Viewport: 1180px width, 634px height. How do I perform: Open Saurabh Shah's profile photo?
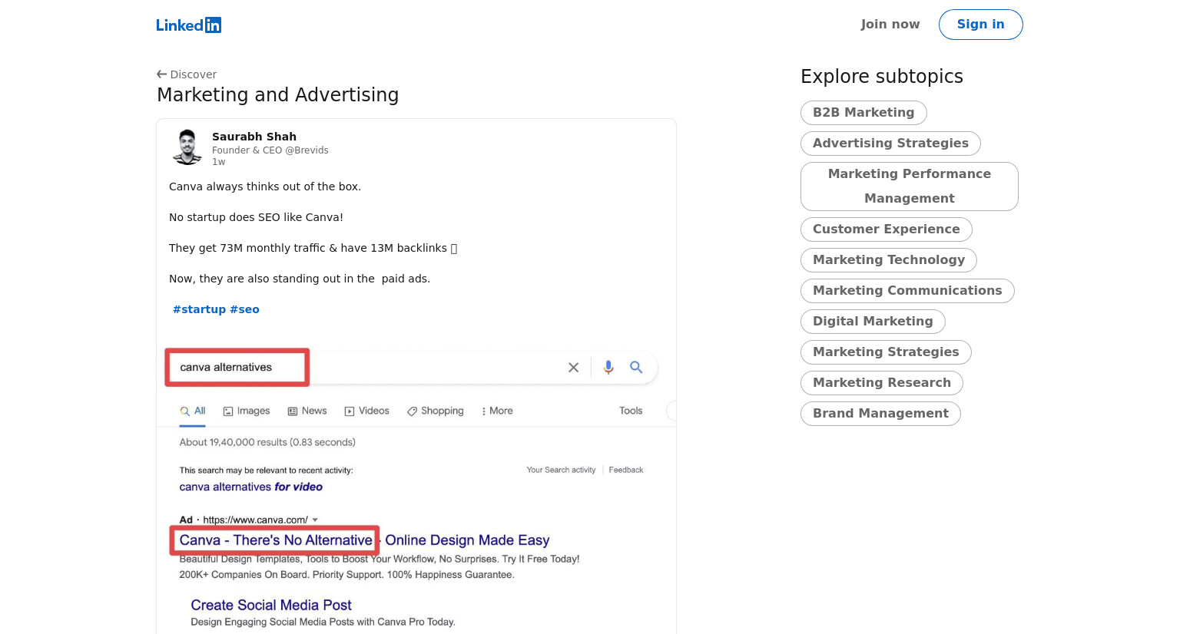click(x=187, y=147)
